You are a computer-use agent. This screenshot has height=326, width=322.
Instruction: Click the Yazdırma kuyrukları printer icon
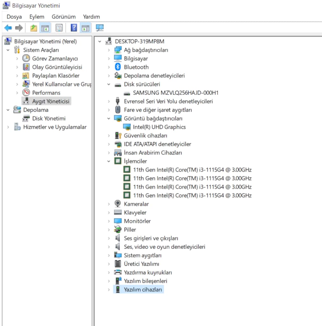[118, 272]
